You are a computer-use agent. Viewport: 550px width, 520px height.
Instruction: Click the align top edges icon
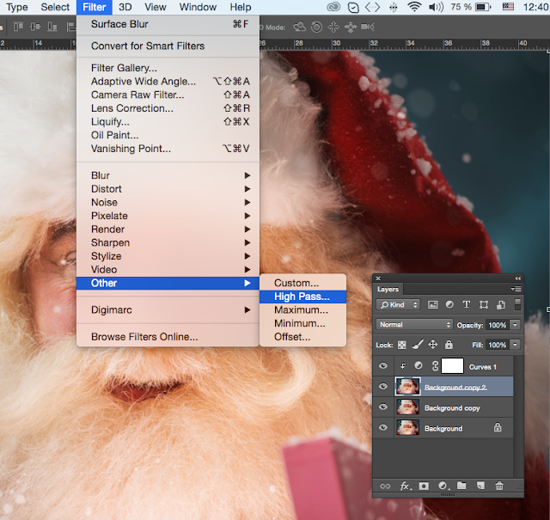click(x=18, y=27)
